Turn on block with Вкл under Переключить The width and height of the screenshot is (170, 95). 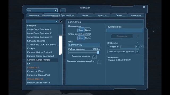pos(80,30)
